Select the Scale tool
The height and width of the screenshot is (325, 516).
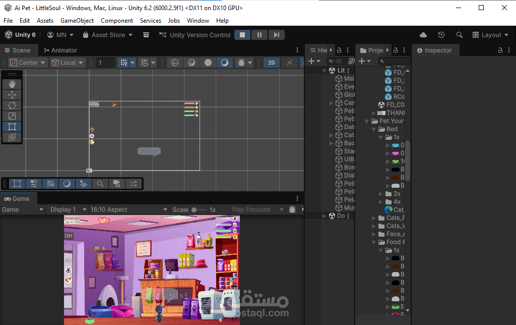point(12,116)
